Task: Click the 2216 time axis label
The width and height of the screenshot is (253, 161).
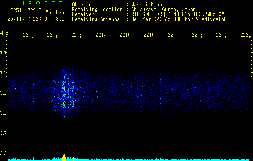Action: (148, 35)
